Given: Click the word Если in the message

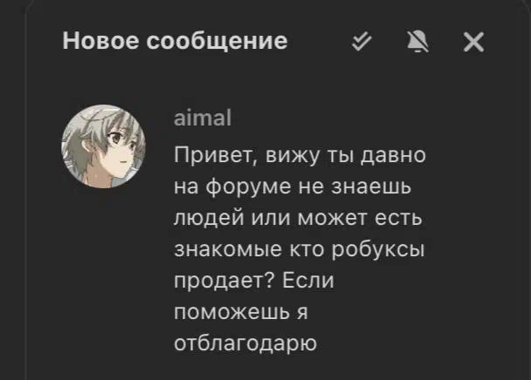Looking at the screenshot, I should [308, 281].
